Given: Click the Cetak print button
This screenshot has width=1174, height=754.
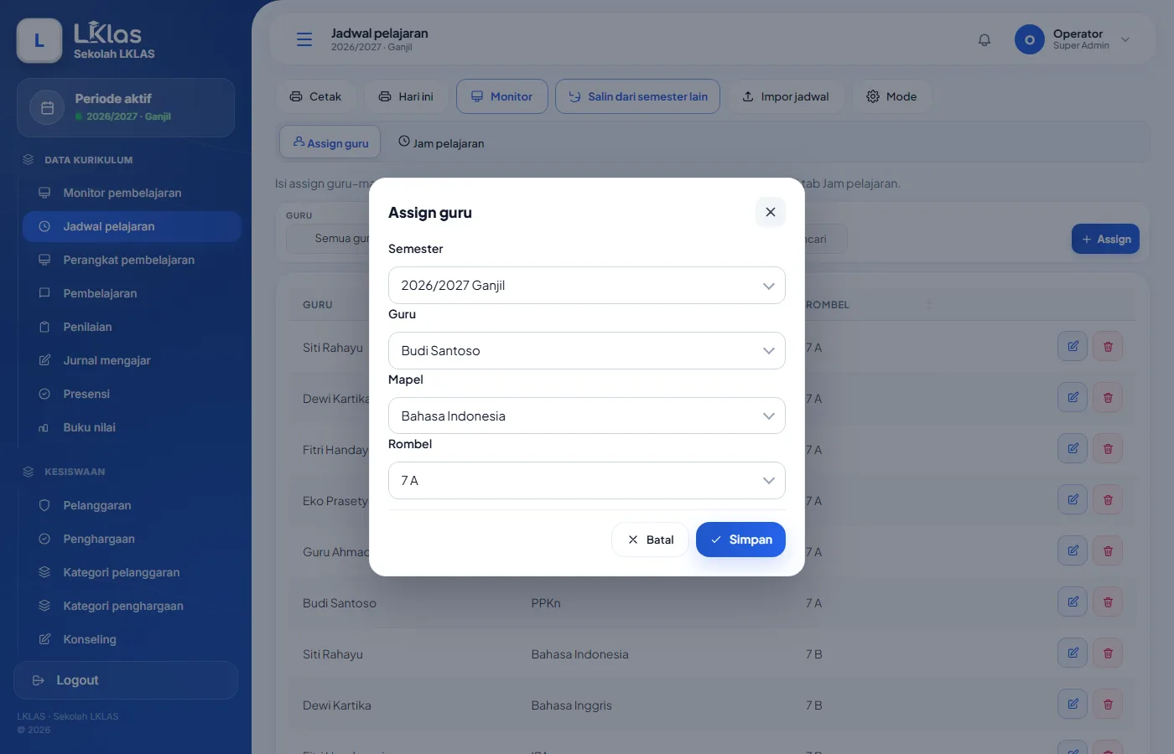Looking at the screenshot, I should (x=315, y=96).
